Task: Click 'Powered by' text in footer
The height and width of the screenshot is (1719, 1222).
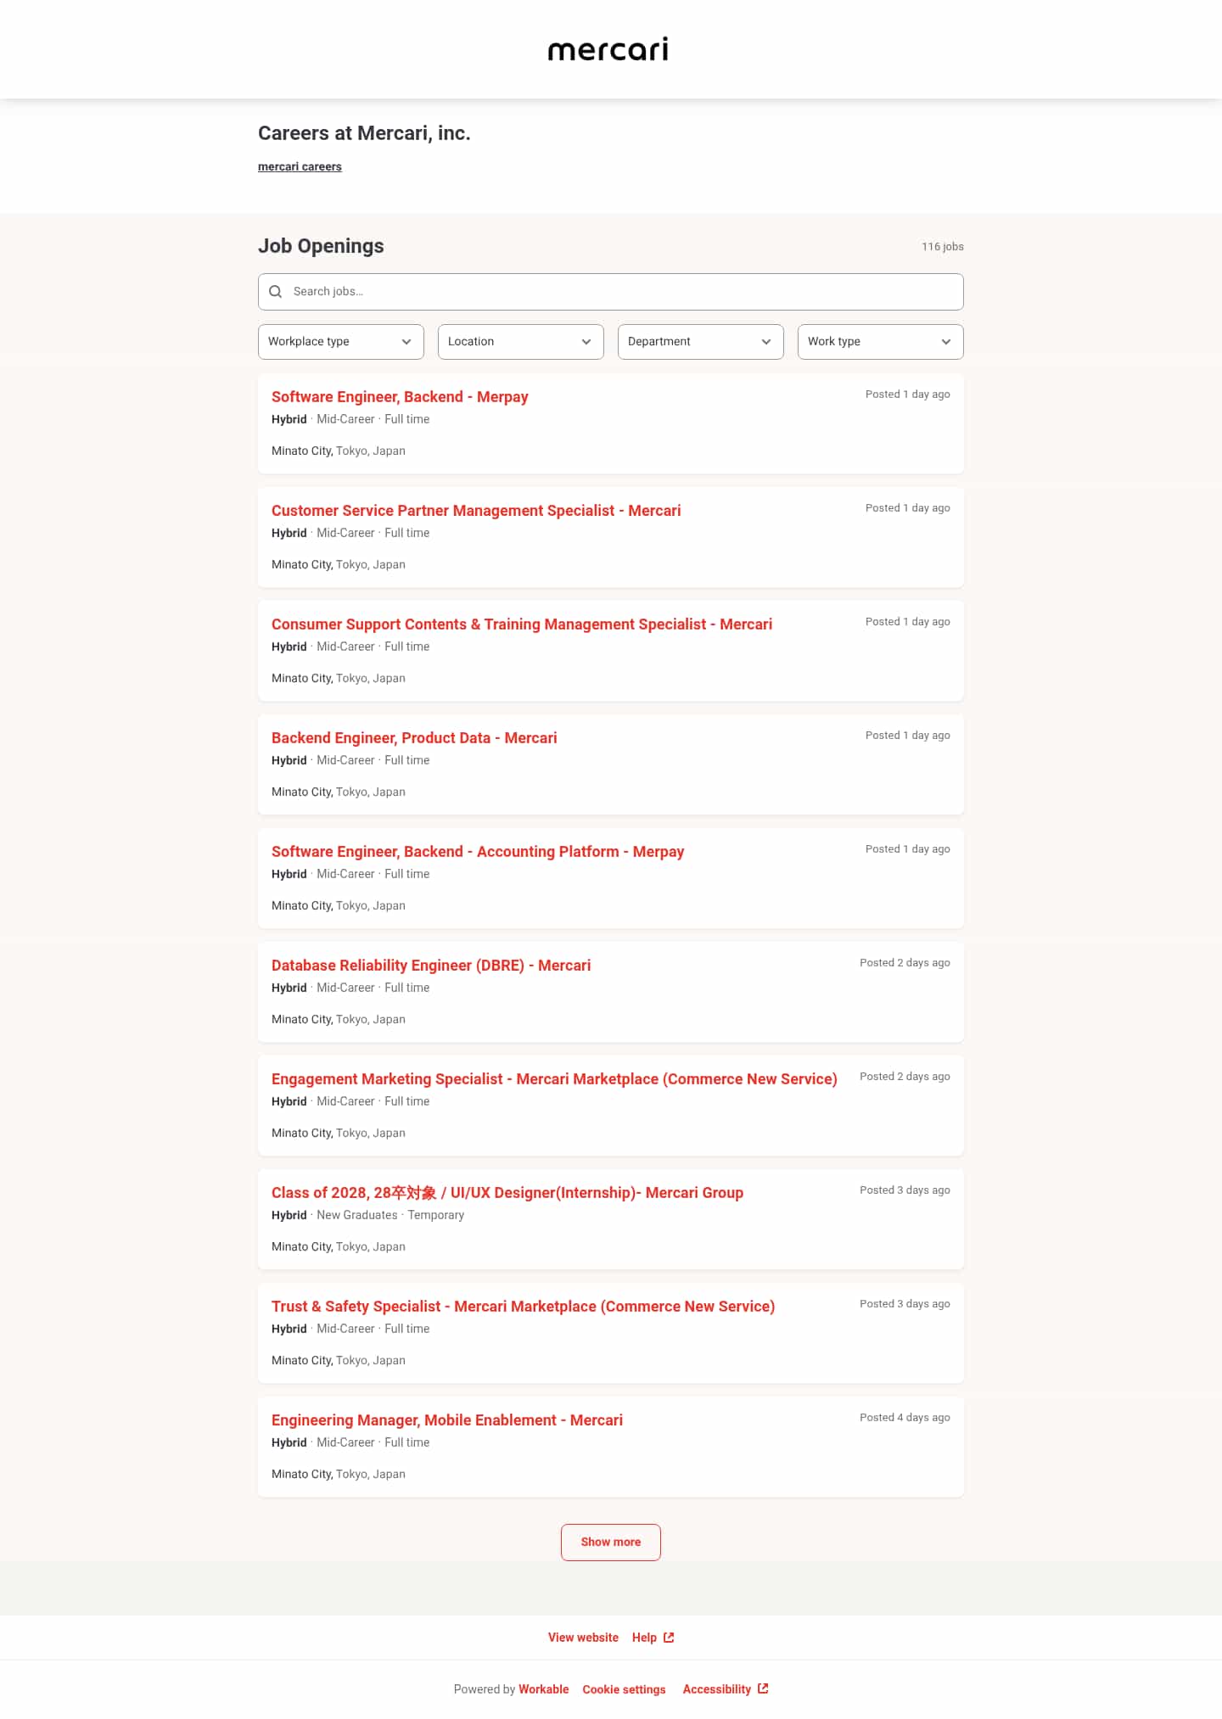Action: pos(485,1689)
